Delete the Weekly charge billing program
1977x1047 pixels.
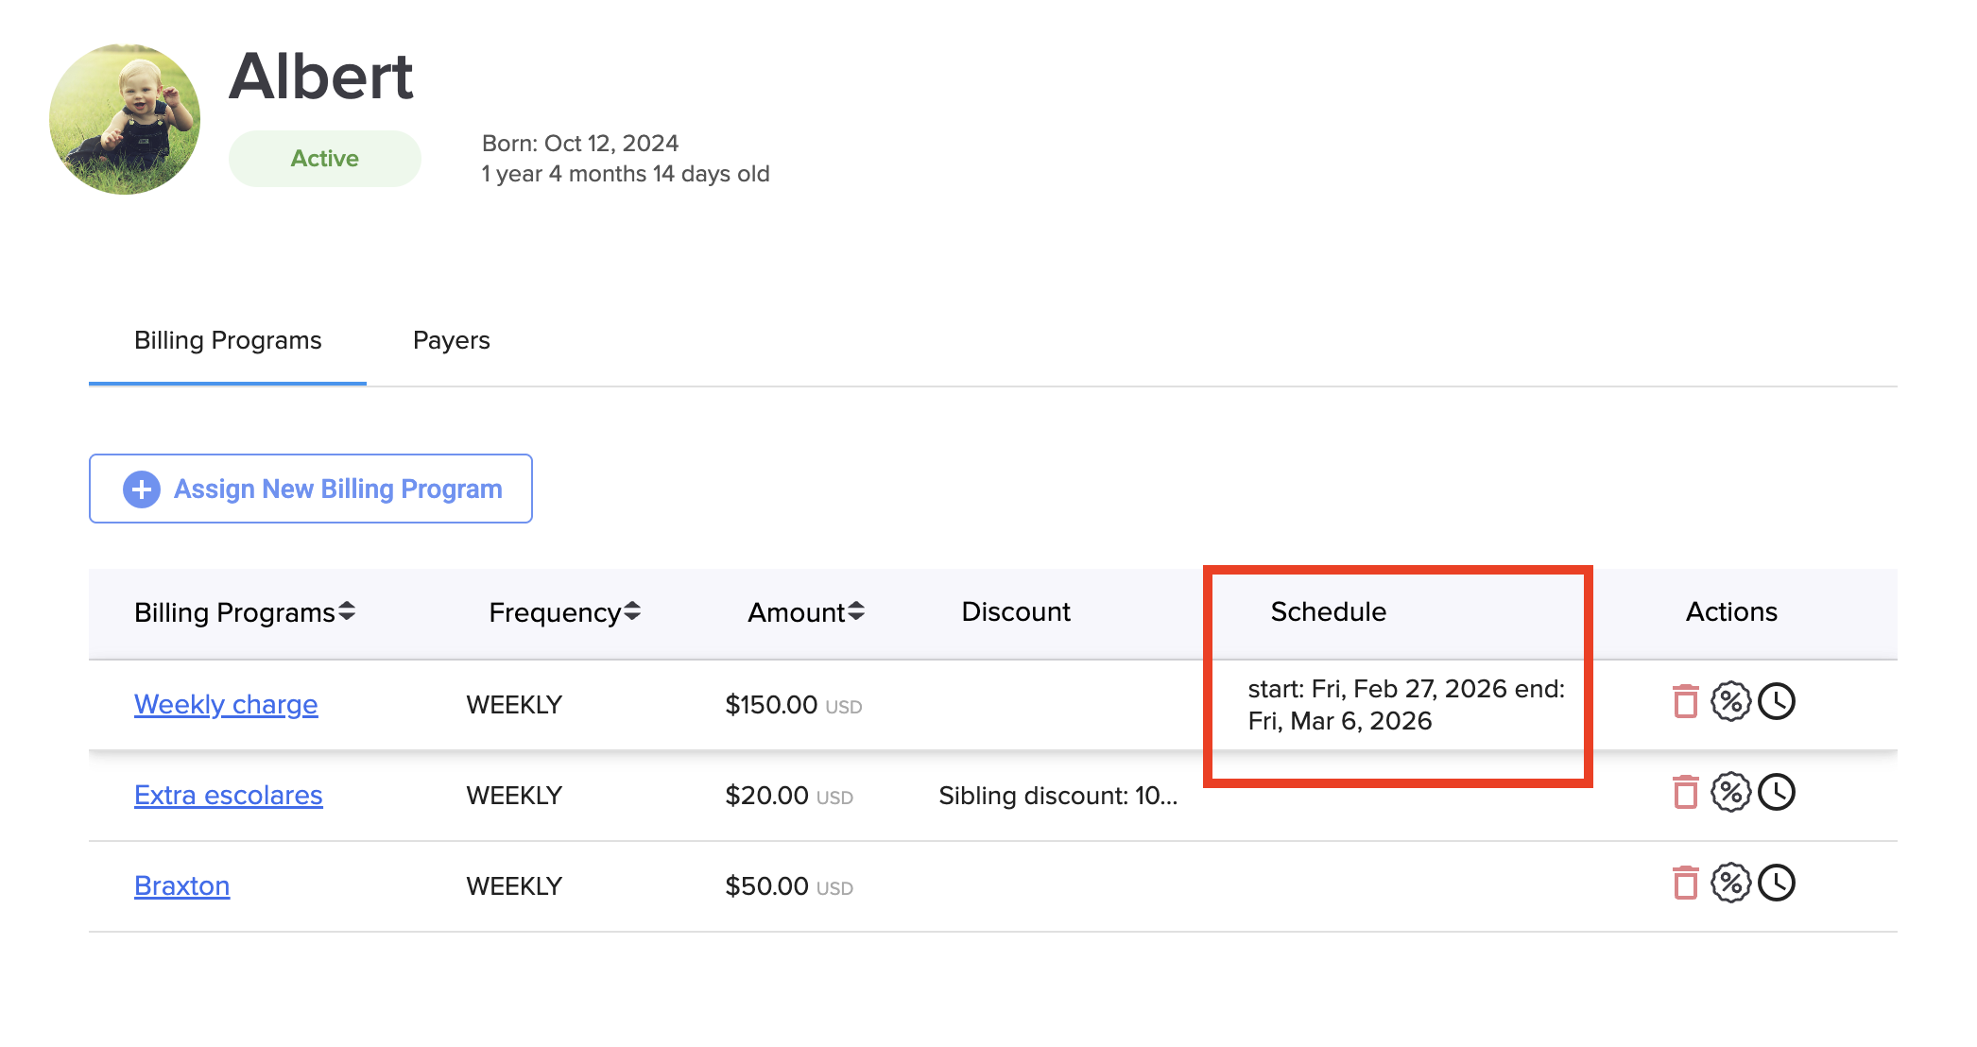1685,702
